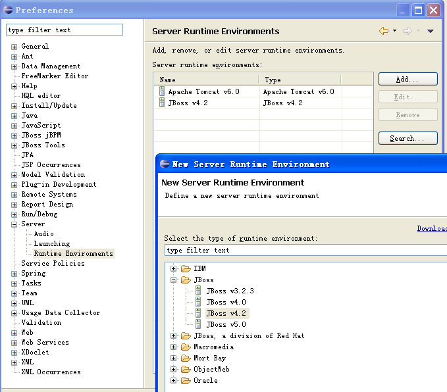The height and width of the screenshot is (392, 447).
Task: Click the JBoss v5.0 server icon
Action: coord(198,324)
